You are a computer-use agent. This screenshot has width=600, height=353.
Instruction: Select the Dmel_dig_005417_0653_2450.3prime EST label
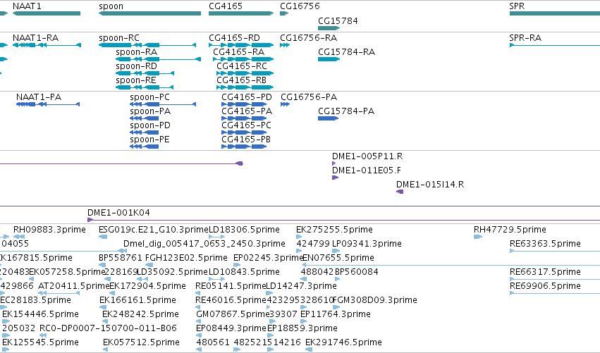(204, 244)
